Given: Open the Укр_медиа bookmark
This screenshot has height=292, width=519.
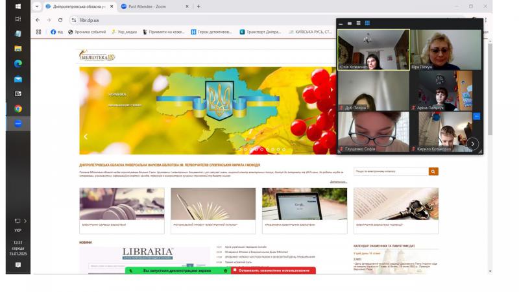Looking at the screenshot, I should [124, 32].
